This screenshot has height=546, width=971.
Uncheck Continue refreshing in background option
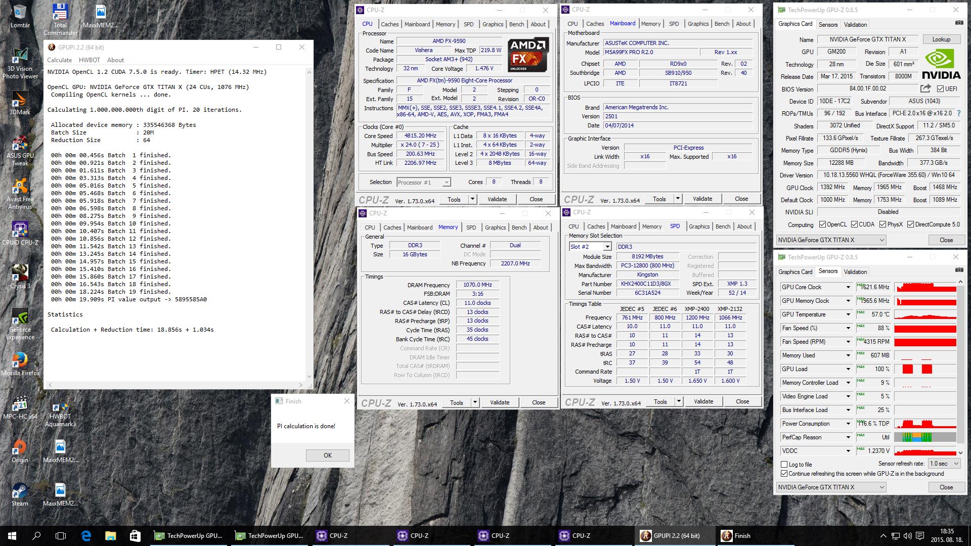[x=784, y=474]
